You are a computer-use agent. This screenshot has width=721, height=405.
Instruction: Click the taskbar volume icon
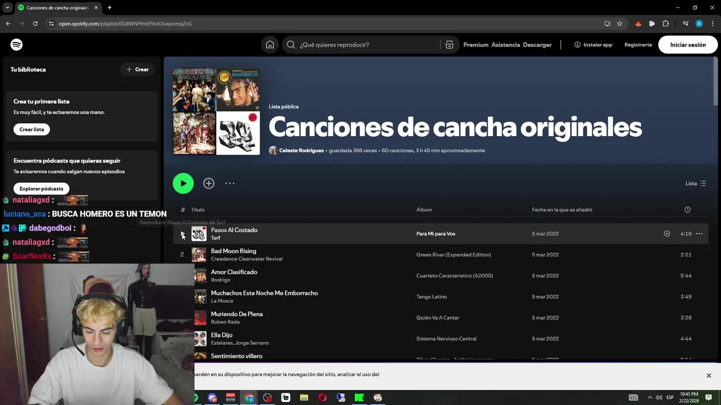[x=659, y=398]
